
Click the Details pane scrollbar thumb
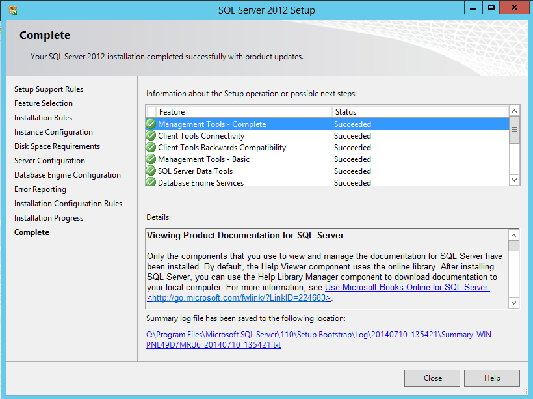(x=514, y=245)
